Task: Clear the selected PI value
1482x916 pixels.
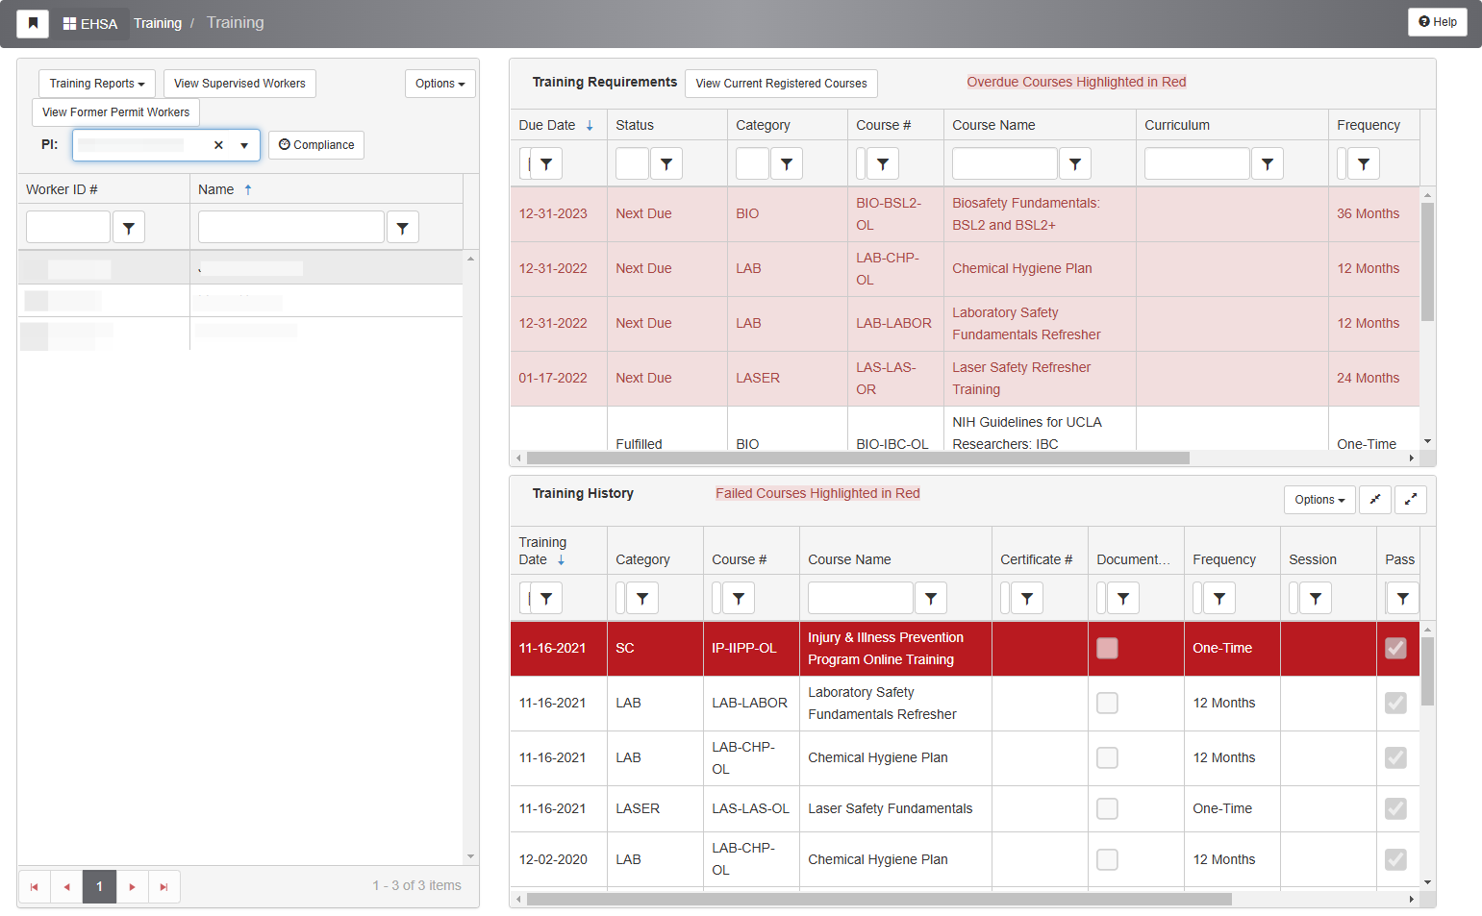Action: [x=218, y=145]
